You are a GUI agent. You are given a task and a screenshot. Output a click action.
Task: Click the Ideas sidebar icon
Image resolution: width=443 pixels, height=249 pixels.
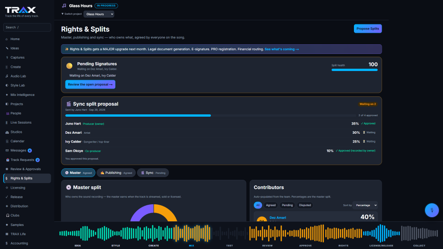pos(7,48)
